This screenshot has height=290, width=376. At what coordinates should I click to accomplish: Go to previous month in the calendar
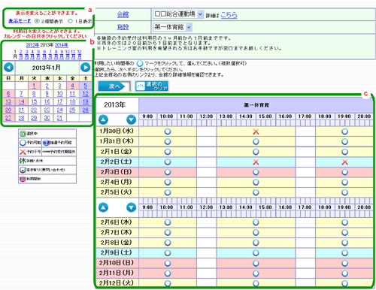(x=9, y=68)
